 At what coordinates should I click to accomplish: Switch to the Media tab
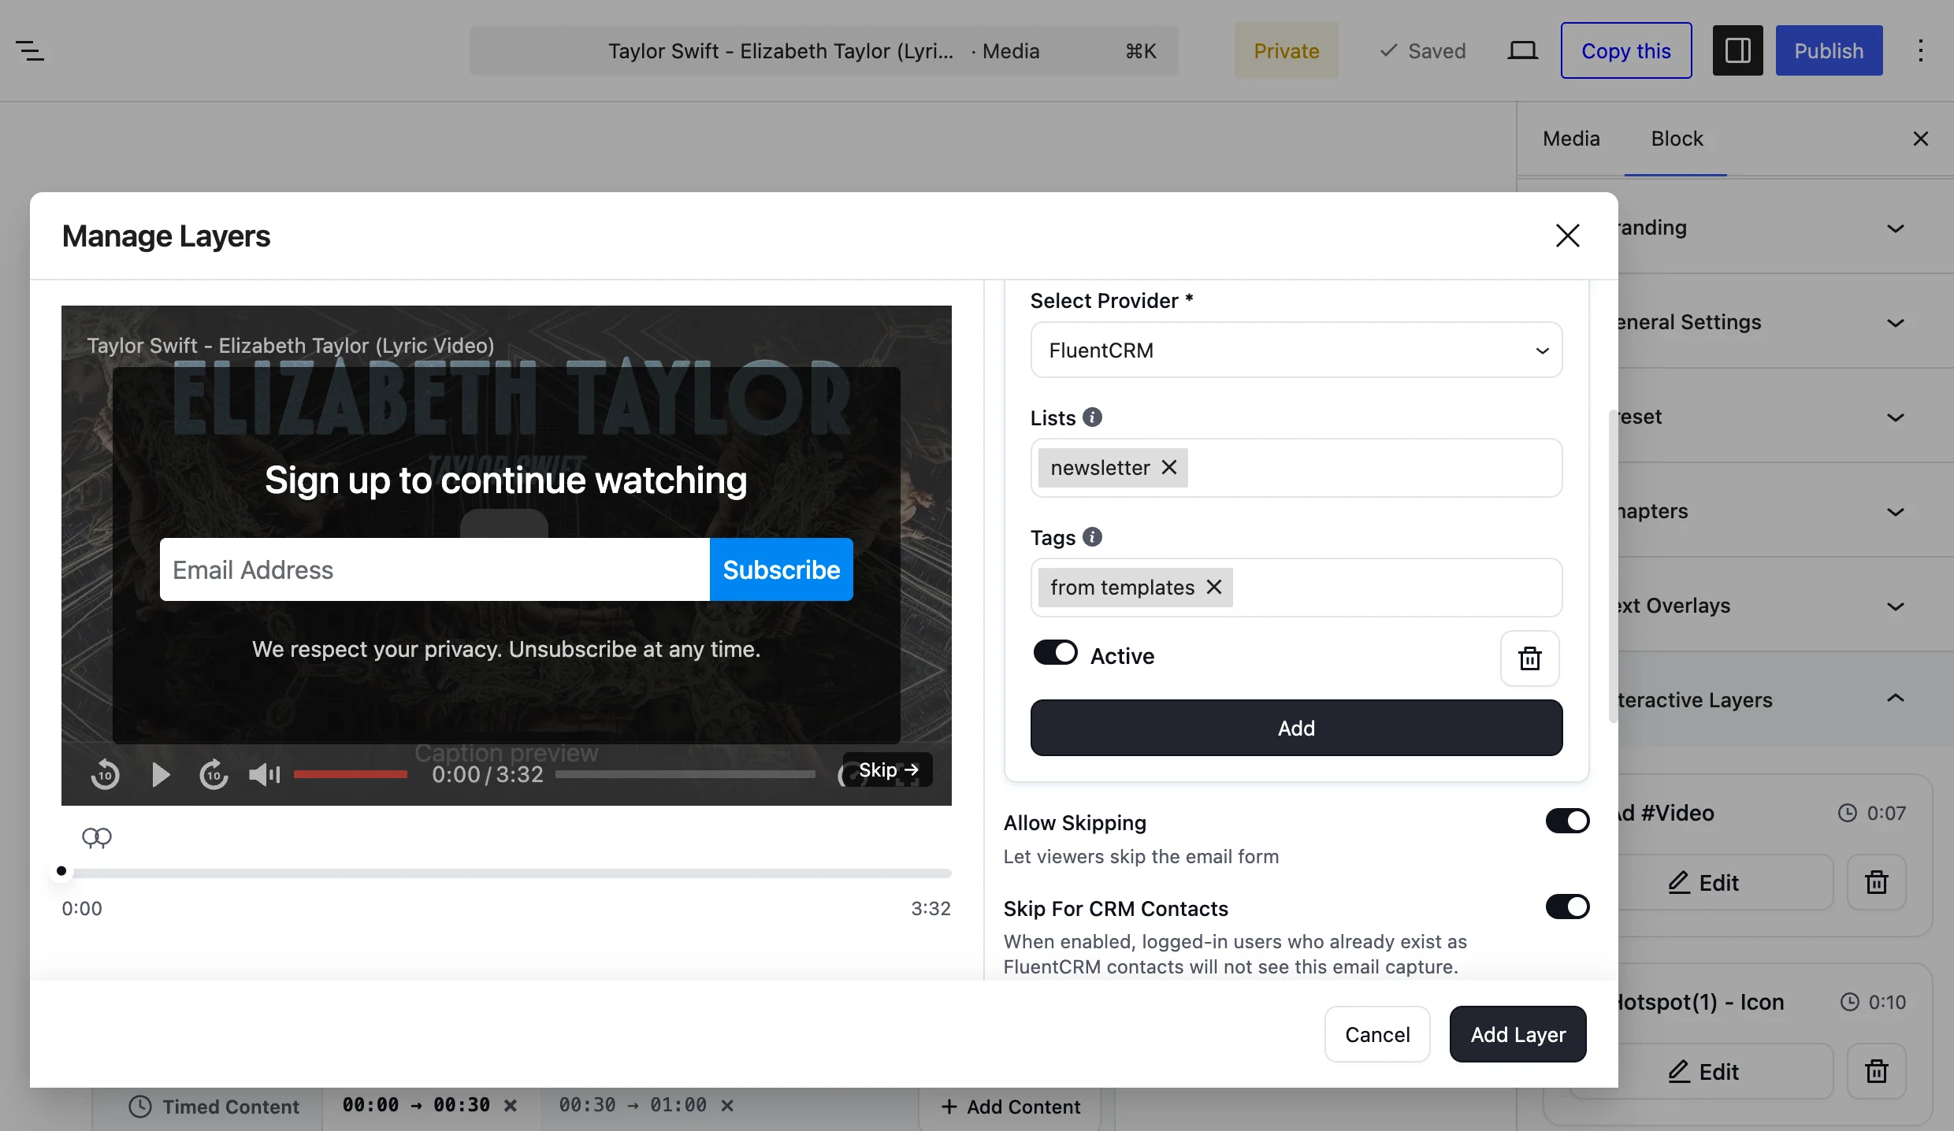tap(1571, 139)
